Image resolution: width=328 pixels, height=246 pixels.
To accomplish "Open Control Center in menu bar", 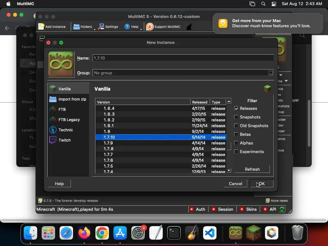I will tap(274, 4).
